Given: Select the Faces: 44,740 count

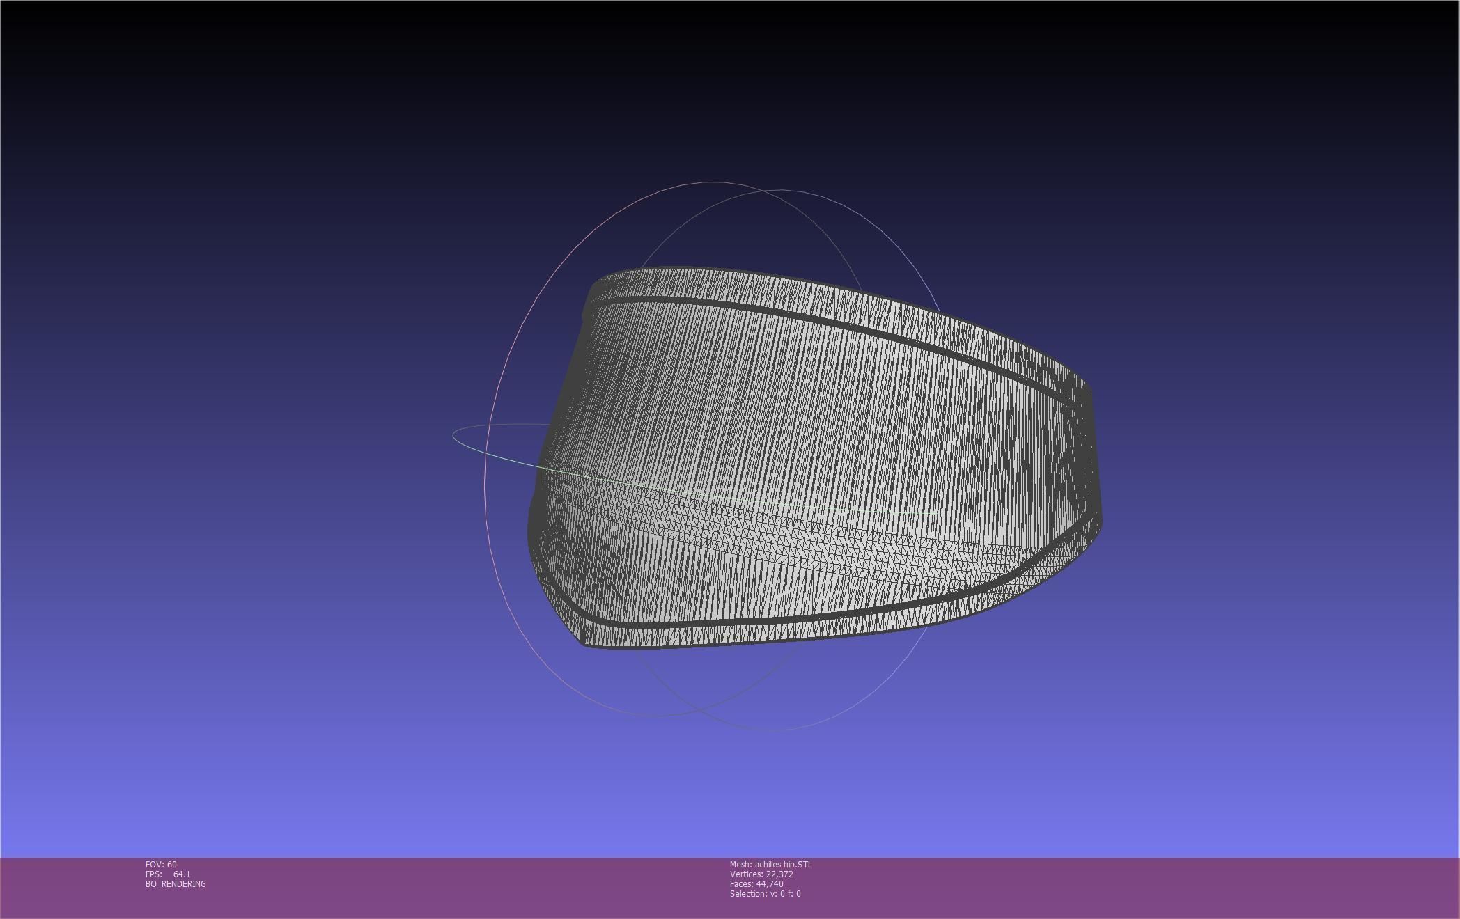Looking at the screenshot, I should pos(756,883).
